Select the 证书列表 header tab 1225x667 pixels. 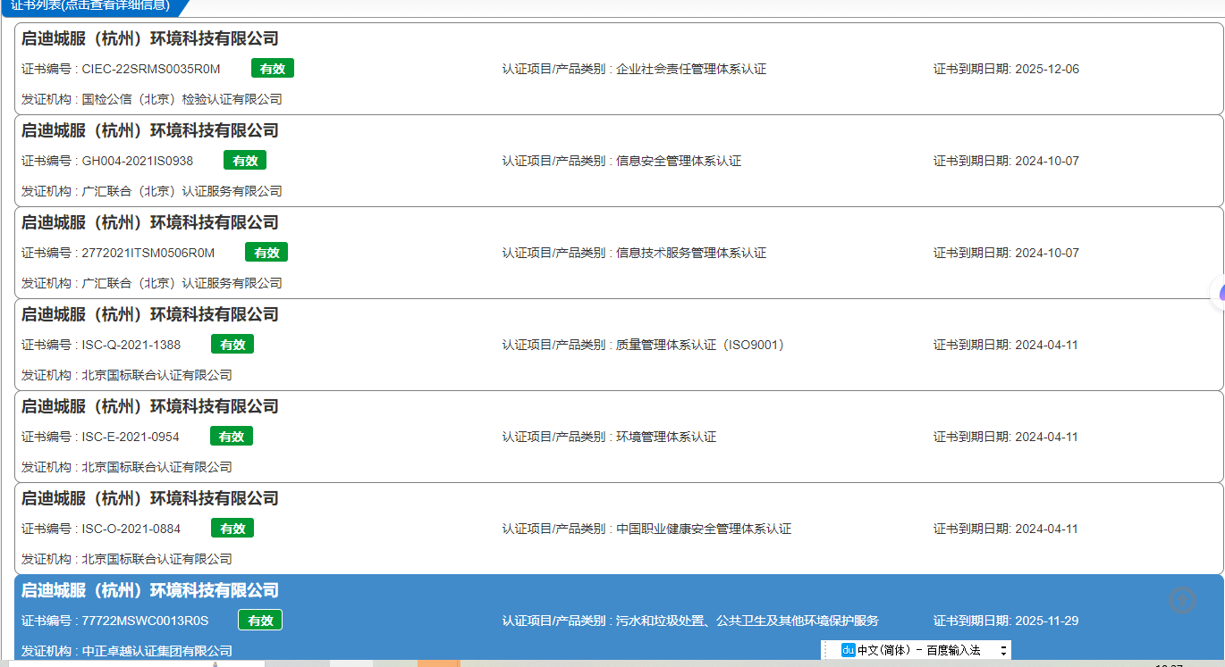[90, 6]
